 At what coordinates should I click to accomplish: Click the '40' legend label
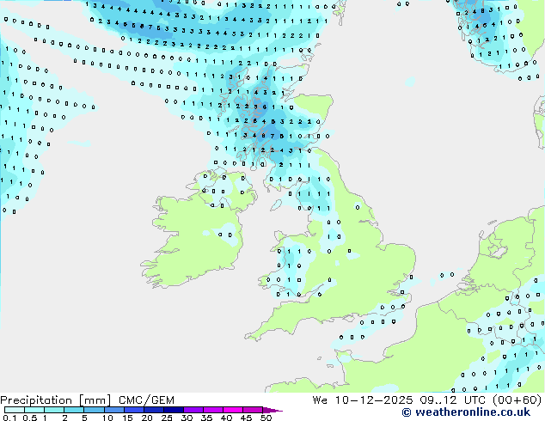coord(226,418)
